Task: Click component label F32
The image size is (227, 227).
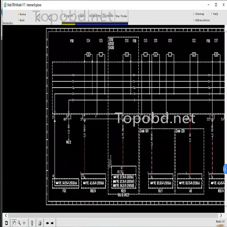Action: click(64, 191)
